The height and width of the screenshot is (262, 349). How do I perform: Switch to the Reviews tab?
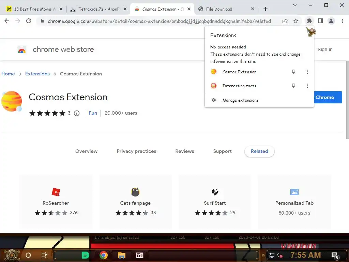[185, 151]
